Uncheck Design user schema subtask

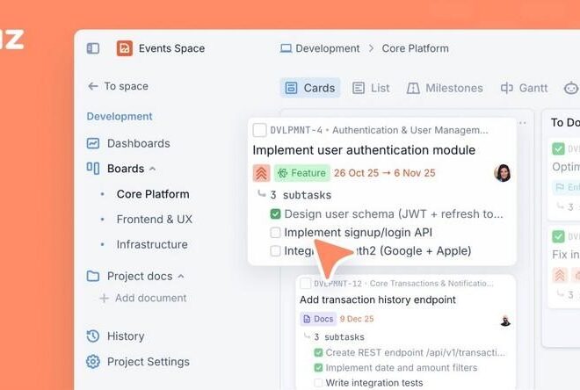(x=276, y=213)
